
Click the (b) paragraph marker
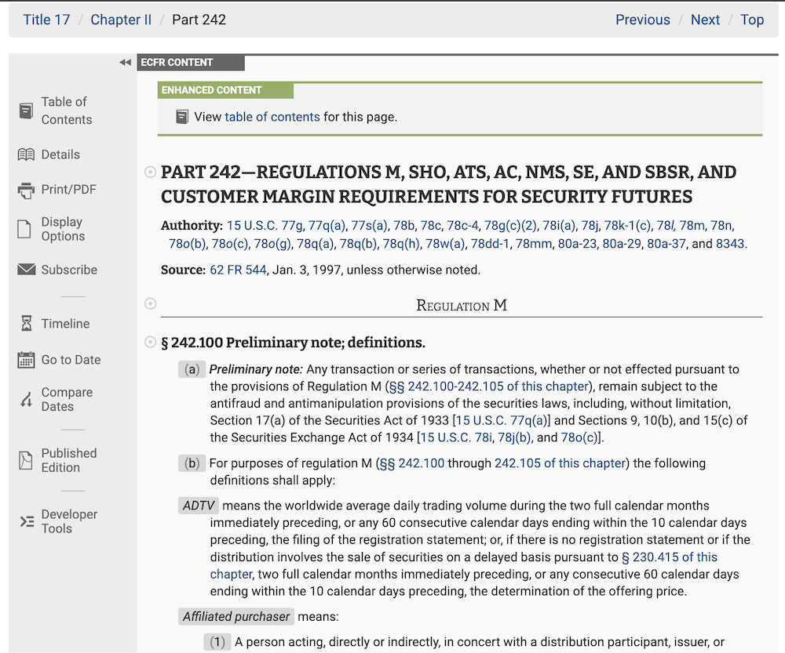192,463
